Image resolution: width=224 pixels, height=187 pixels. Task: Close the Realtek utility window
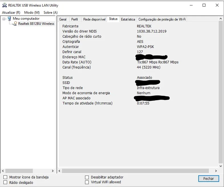217,5
